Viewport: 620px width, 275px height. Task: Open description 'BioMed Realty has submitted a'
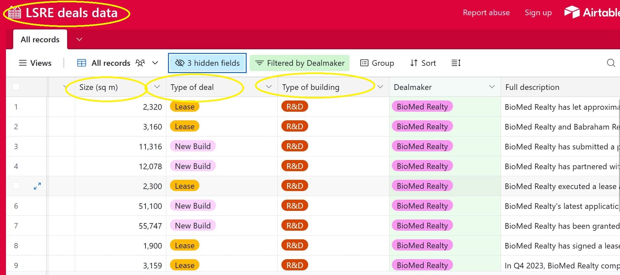pos(560,146)
